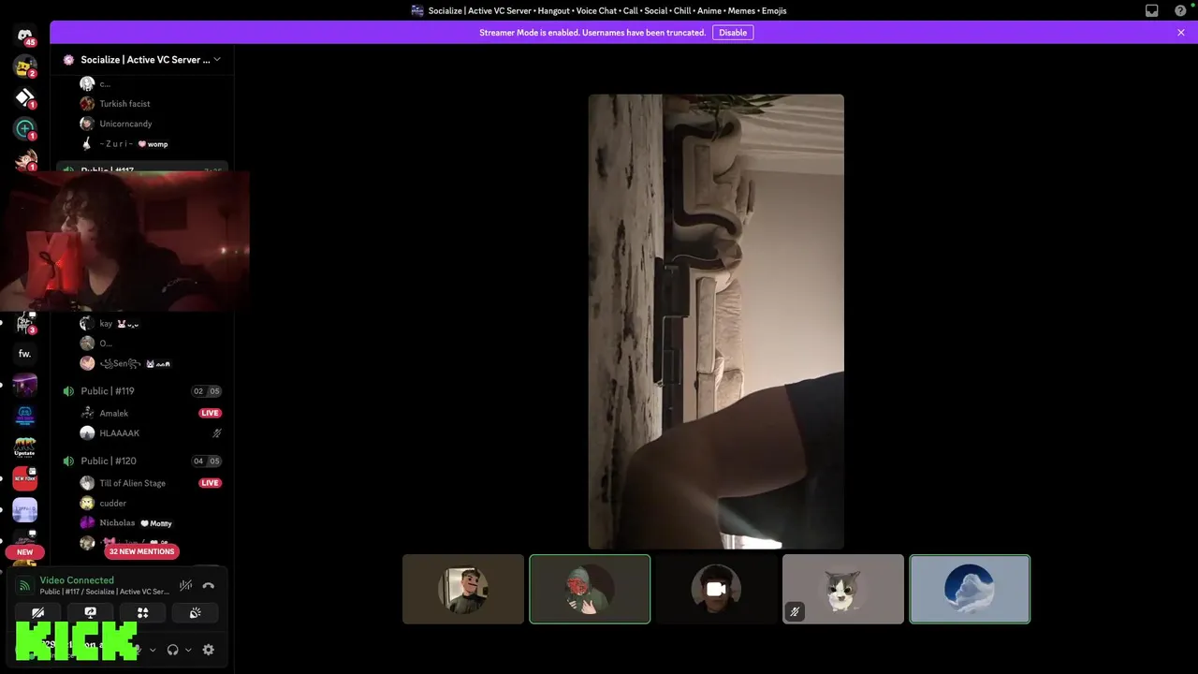Jump to 32 NEW MENTIONS
1198x674 pixels.
141,551
